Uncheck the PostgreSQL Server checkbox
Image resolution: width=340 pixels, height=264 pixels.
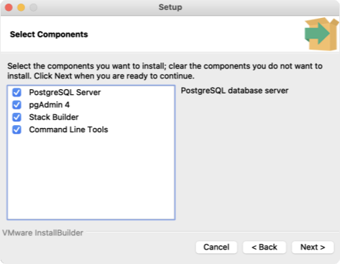[17, 92]
